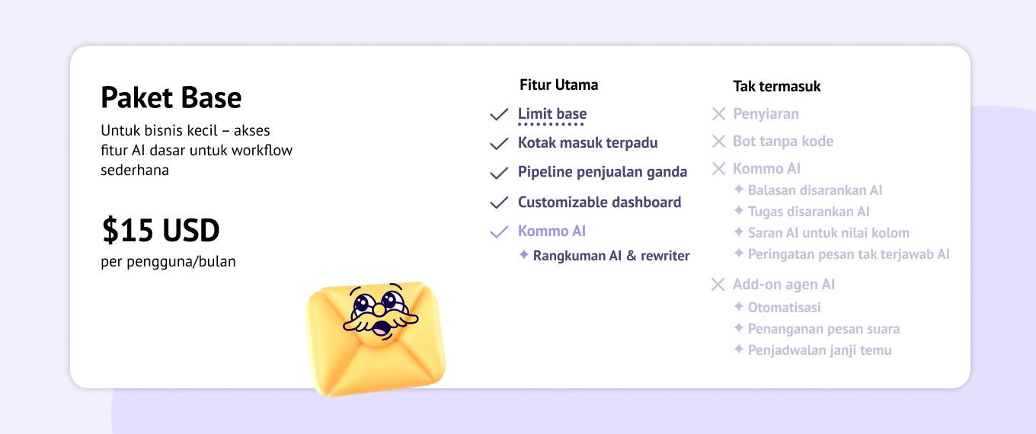Click the checkmark next to Kotak masuk terpadu
1036x434 pixels.
pyautogui.click(x=499, y=143)
